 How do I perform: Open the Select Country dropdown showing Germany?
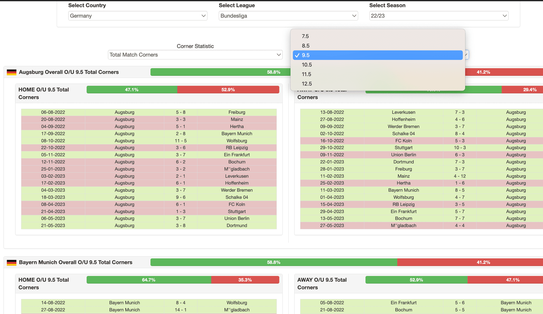click(x=138, y=16)
